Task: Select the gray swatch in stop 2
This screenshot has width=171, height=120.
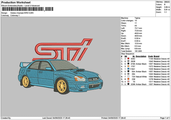Action: (x=129, y=61)
